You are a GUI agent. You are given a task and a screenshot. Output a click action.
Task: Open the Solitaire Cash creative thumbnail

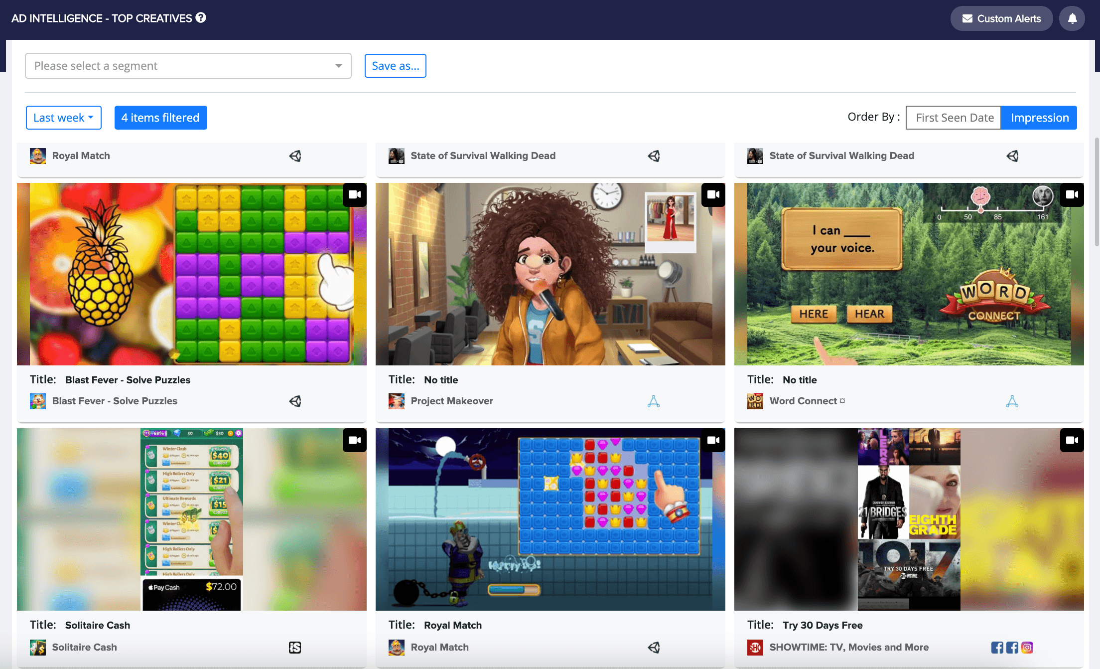[192, 519]
